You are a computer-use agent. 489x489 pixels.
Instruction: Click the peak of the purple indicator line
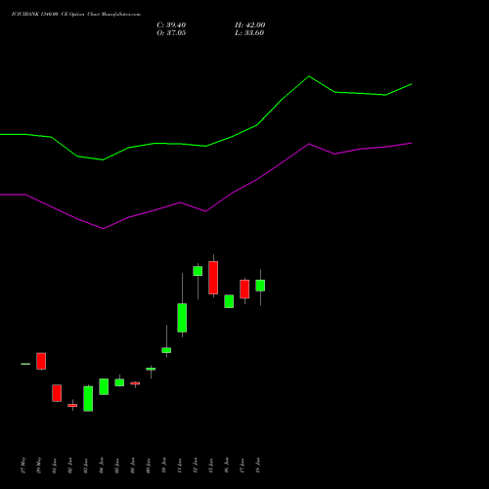pos(309,144)
